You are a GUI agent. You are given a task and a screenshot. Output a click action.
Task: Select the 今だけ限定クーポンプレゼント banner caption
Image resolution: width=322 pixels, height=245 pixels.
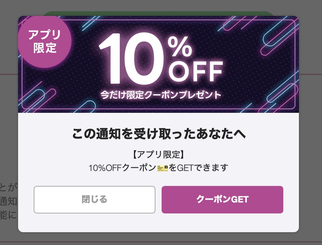point(160,94)
